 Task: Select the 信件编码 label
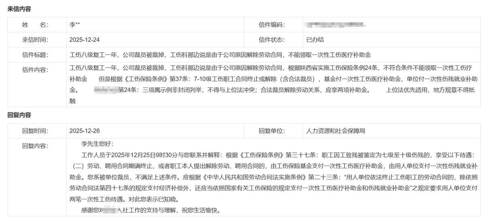tap(272, 25)
